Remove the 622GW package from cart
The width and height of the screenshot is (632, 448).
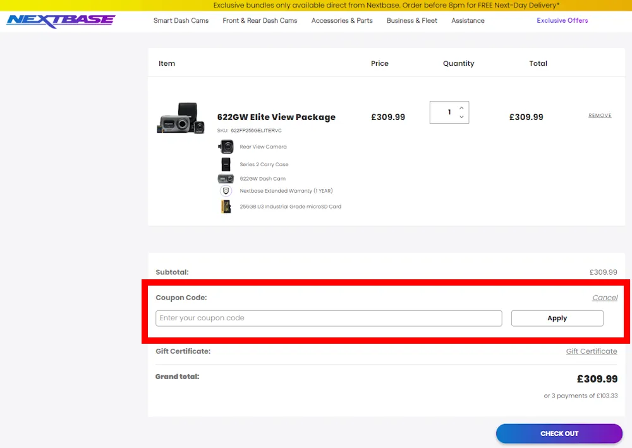tap(600, 116)
